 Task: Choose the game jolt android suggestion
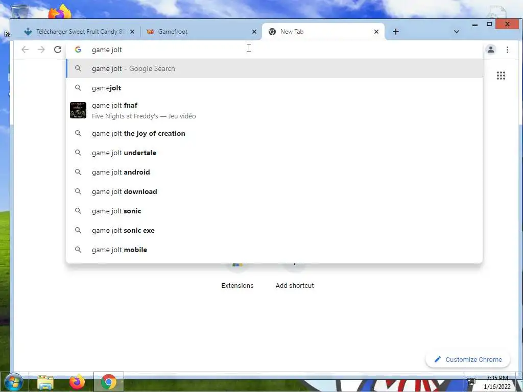pos(274,172)
